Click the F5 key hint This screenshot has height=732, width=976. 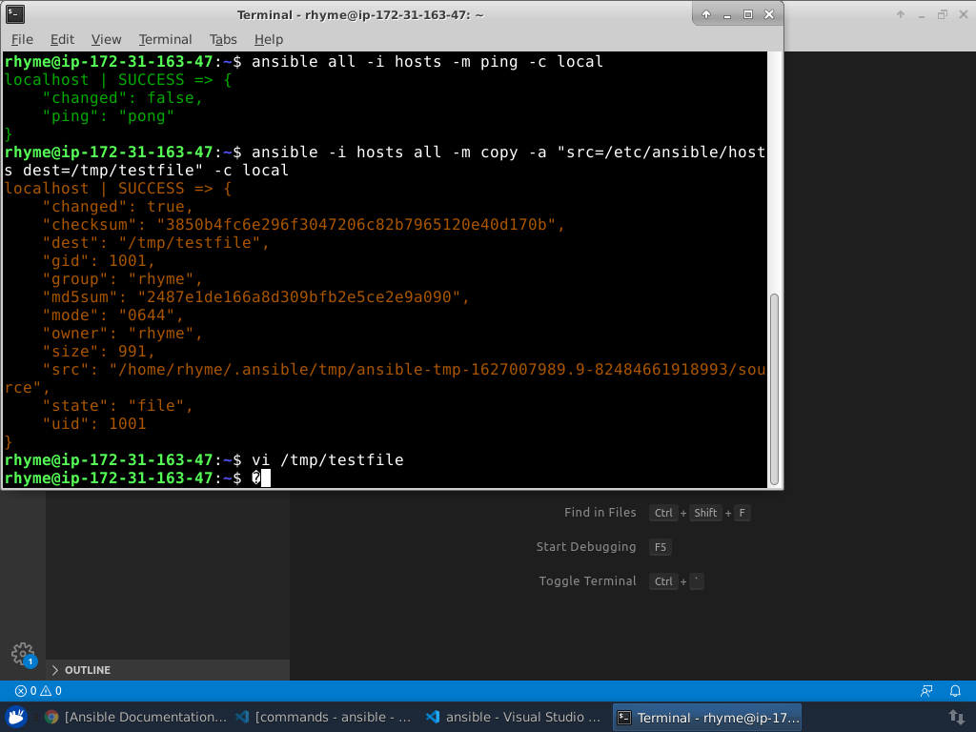coord(661,547)
